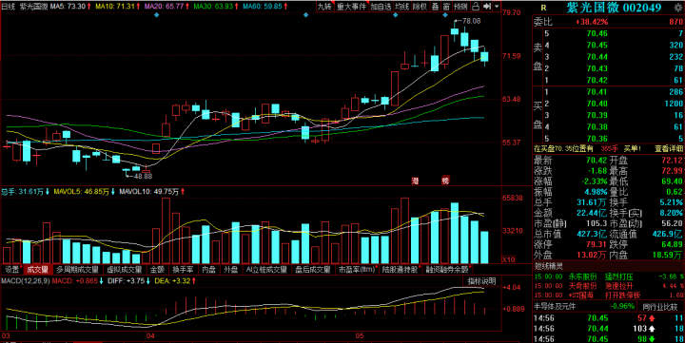
Task: Click the arrow-to-bar panel collapse icon
Action: [x=487, y=7]
